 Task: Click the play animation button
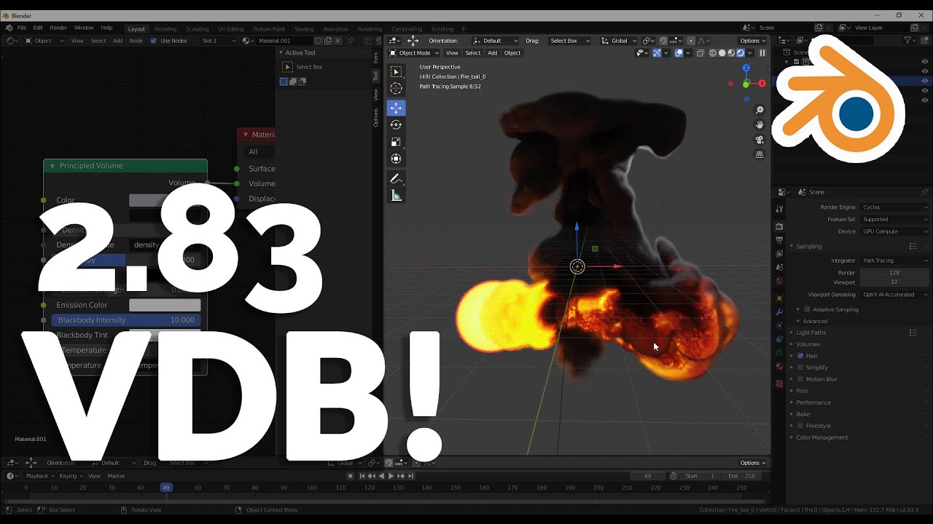click(x=391, y=476)
